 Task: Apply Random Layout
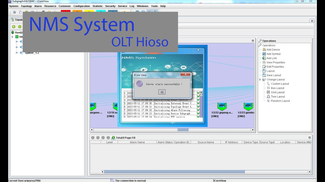click(x=280, y=101)
